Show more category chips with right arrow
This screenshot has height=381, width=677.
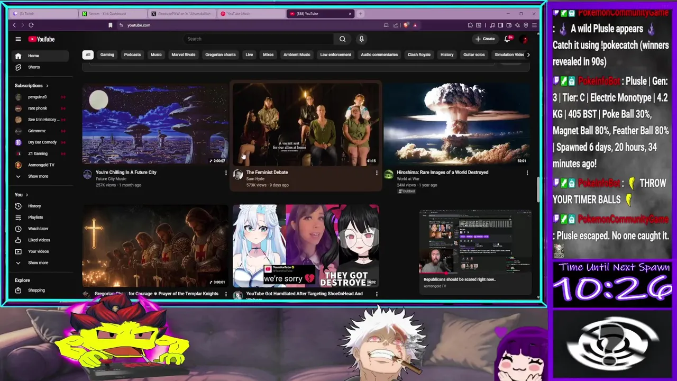pos(528,55)
